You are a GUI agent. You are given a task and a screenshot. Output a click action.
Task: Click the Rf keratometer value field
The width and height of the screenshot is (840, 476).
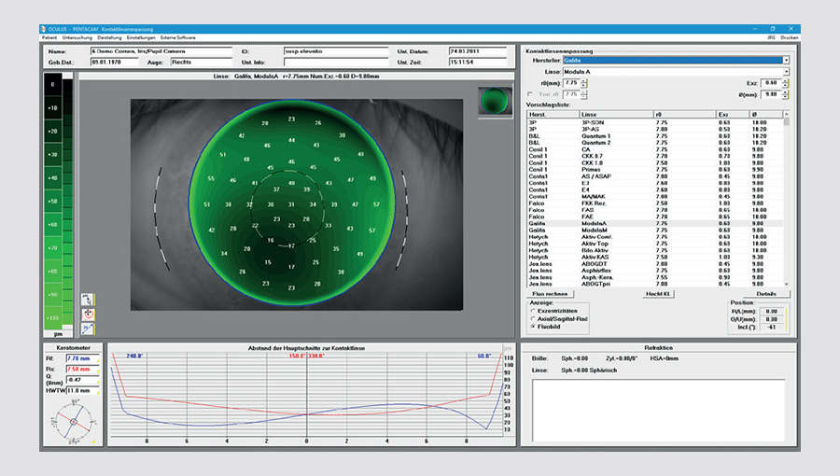(x=82, y=358)
